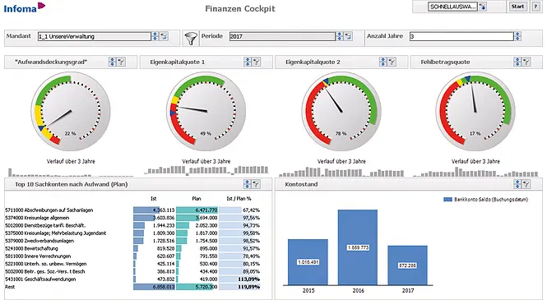Click the Ist / Plan % column header

coord(239,199)
